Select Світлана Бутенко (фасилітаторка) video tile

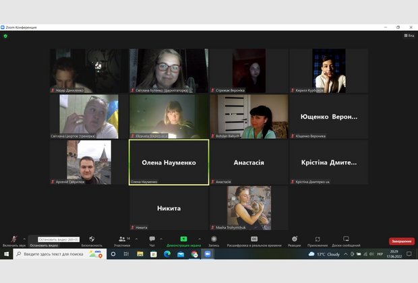click(x=169, y=71)
